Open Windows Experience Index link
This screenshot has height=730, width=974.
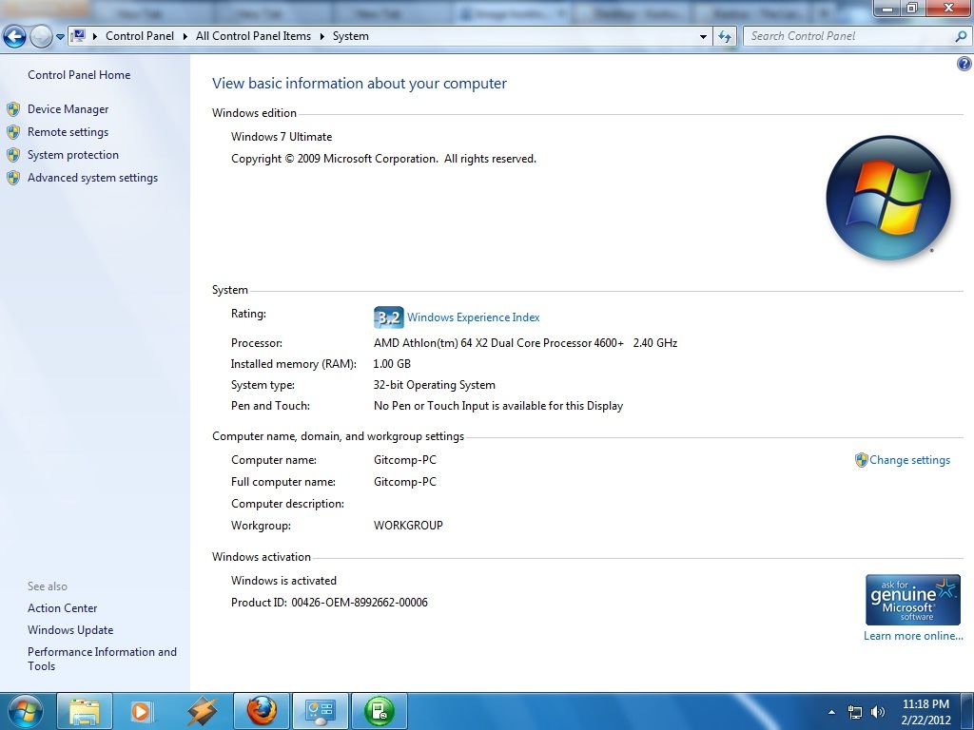[x=474, y=317]
